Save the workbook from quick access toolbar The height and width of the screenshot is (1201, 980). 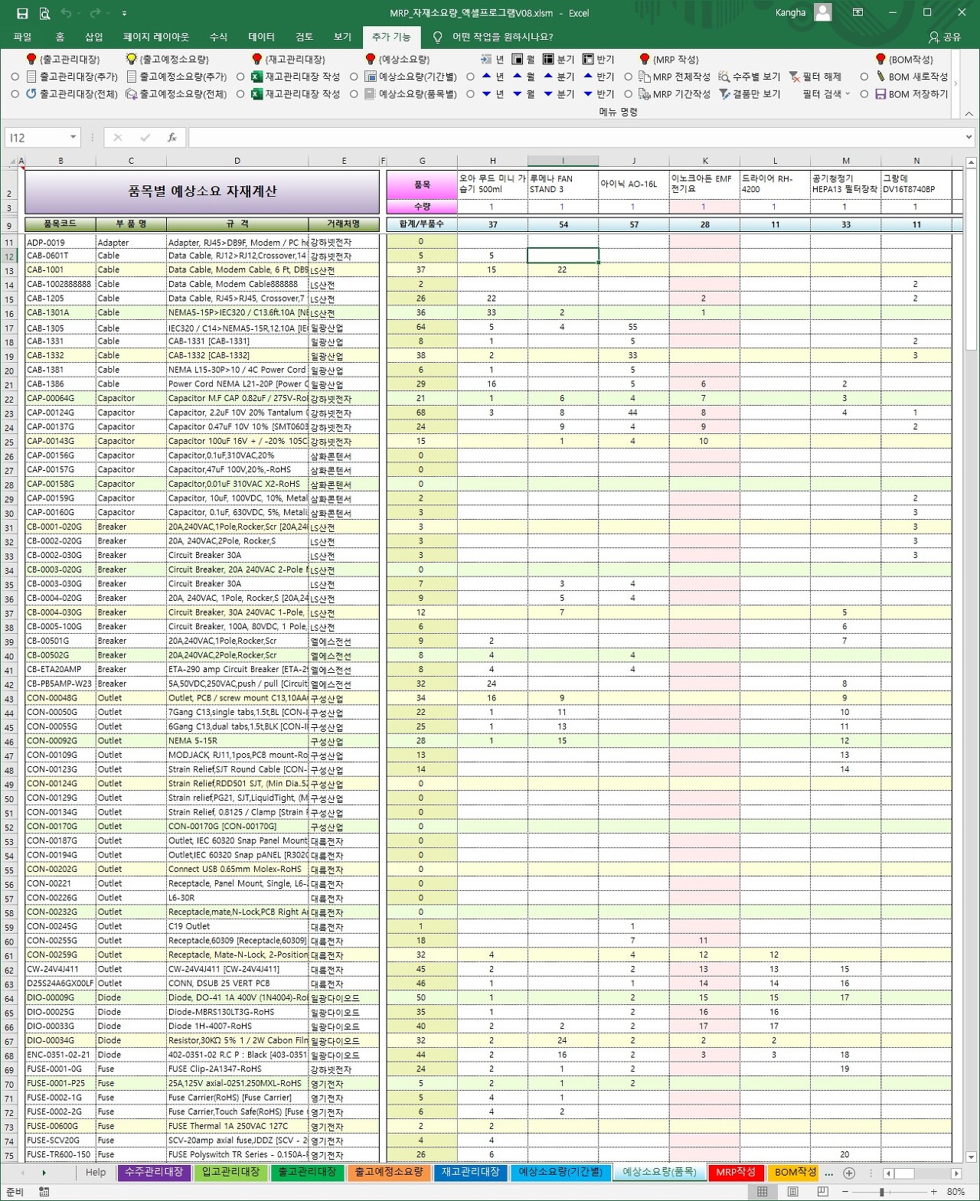point(22,13)
